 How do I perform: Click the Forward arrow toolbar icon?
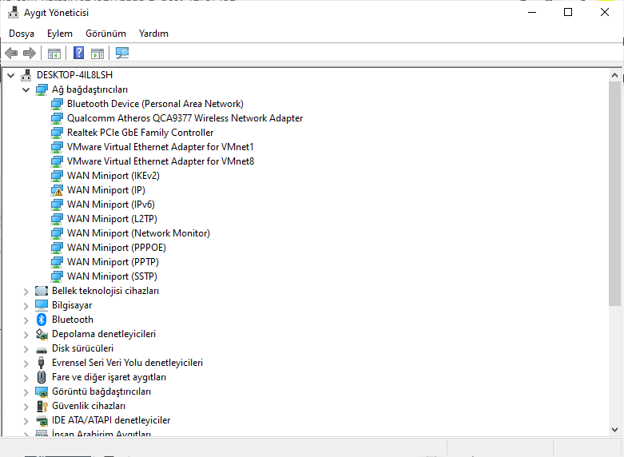coord(30,53)
